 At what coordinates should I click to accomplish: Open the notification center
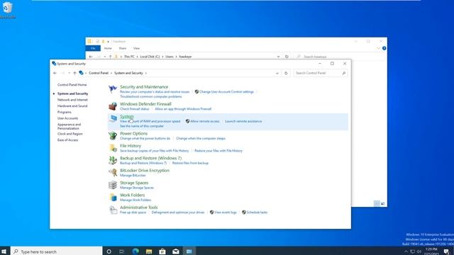click(x=446, y=251)
